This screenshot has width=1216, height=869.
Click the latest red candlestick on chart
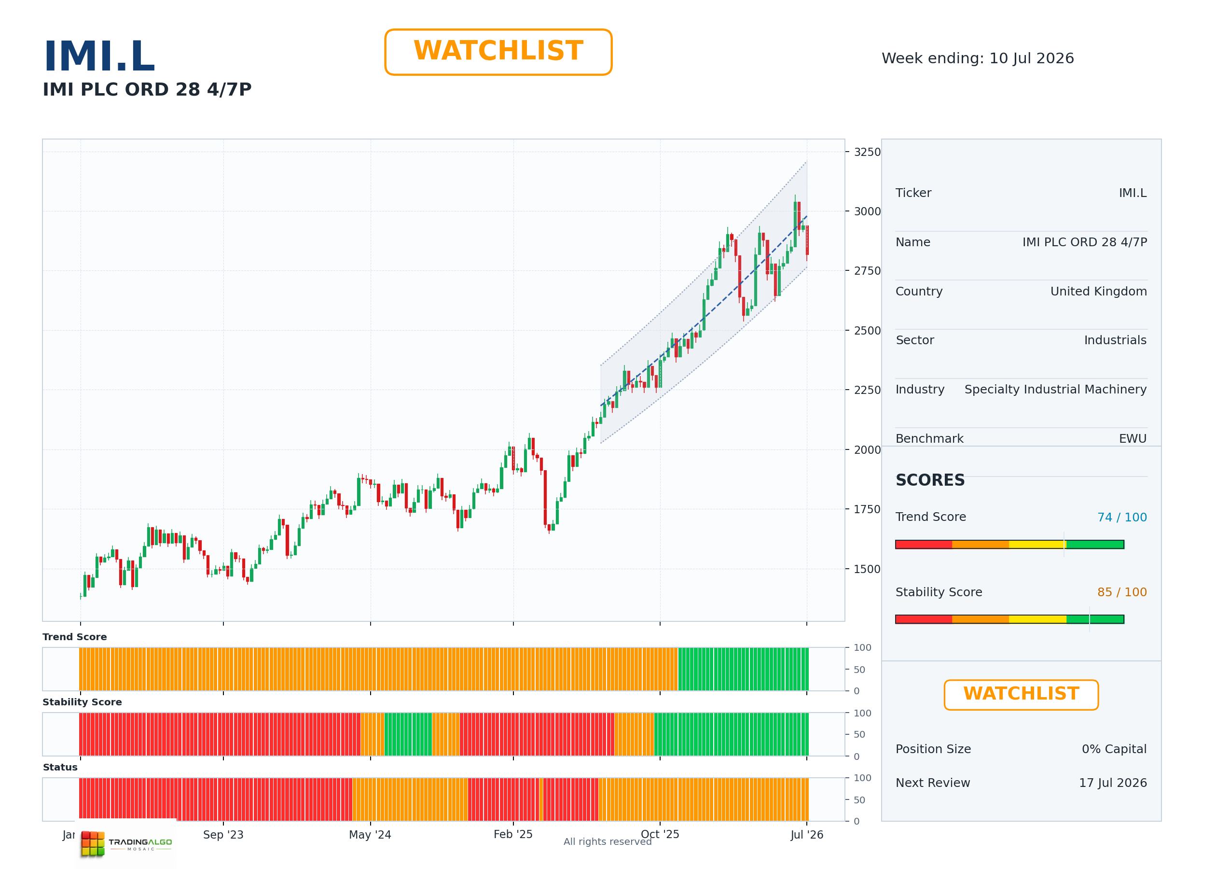tap(807, 241)
